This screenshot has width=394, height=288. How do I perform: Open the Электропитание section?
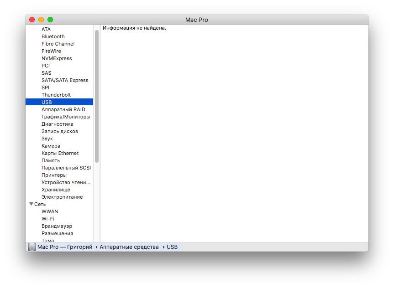tap(62, 197)
